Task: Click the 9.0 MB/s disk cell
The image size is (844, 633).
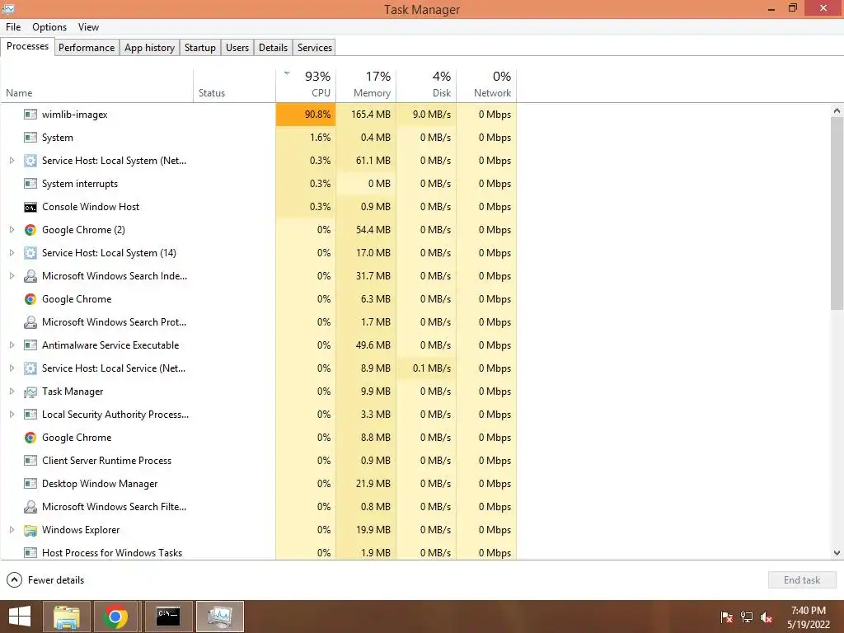Action: click(426, 115)
